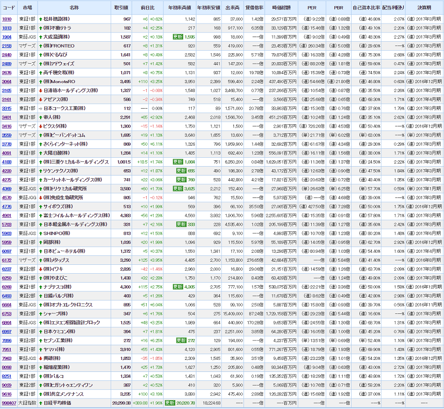444x409 pixels.
Task: Open stock code link 3778
Action: pyautogui.click(x=7, y=144)
